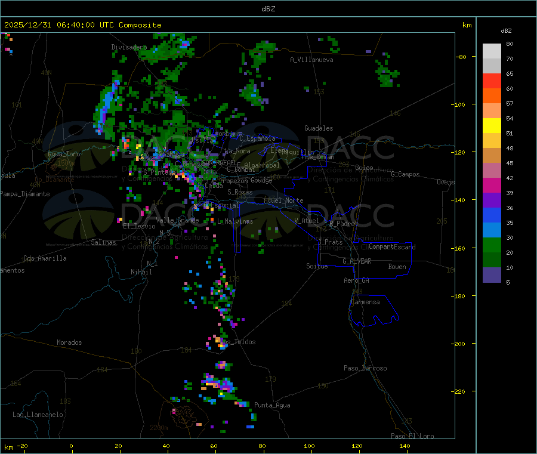
Task: Click the dBZ title in top bar
Action: click(x=268, y=9)
